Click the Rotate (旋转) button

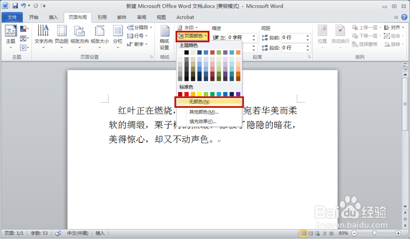pos(394,44)
